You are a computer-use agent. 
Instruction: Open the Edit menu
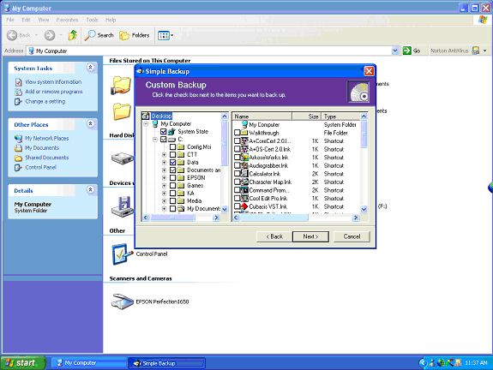26,20
